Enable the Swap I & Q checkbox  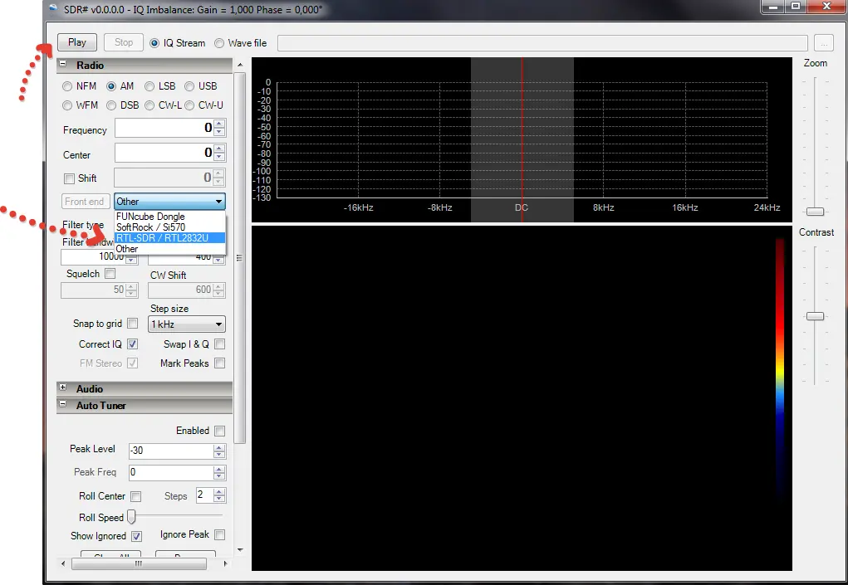(x=219, y=344)
